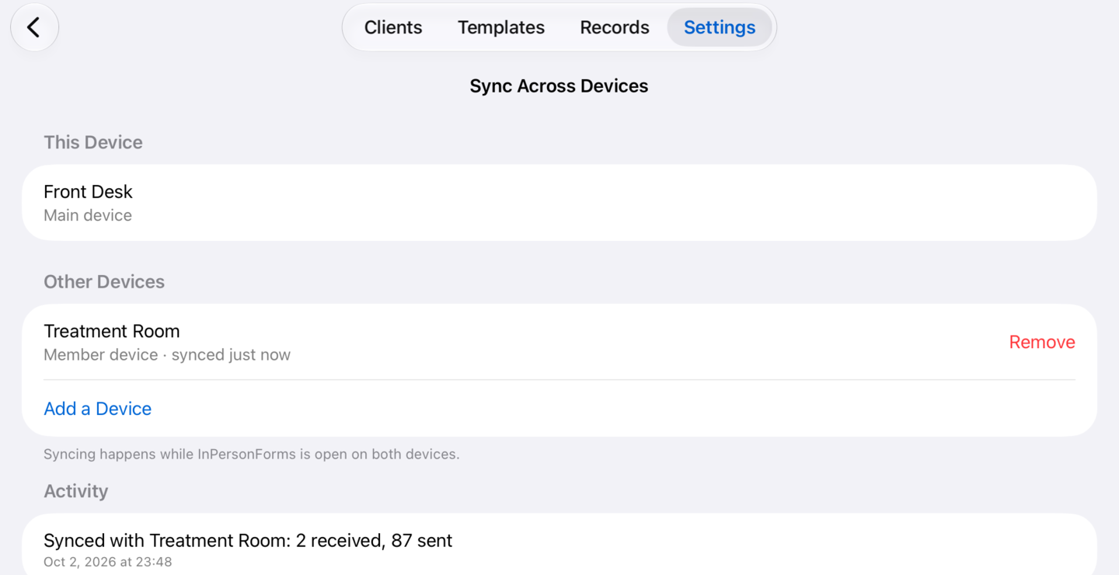Click the Member device synced just now status
The height and width of the screenshot is (575, 1119).
pyautogui.click(x=167, y=355)
